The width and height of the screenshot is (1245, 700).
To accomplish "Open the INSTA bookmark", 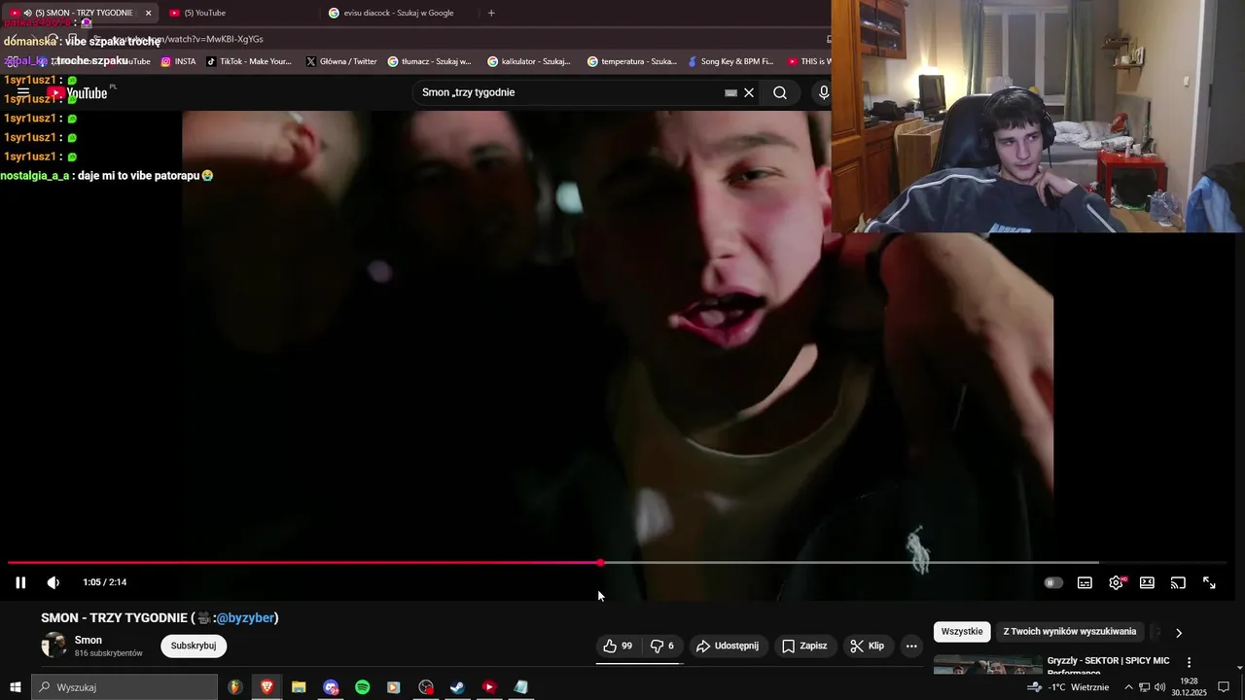I will pyautogui.click(x=178, y=61).
